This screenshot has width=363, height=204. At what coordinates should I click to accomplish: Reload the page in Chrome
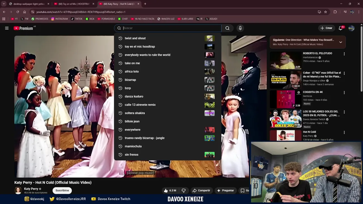click(18, 12)
